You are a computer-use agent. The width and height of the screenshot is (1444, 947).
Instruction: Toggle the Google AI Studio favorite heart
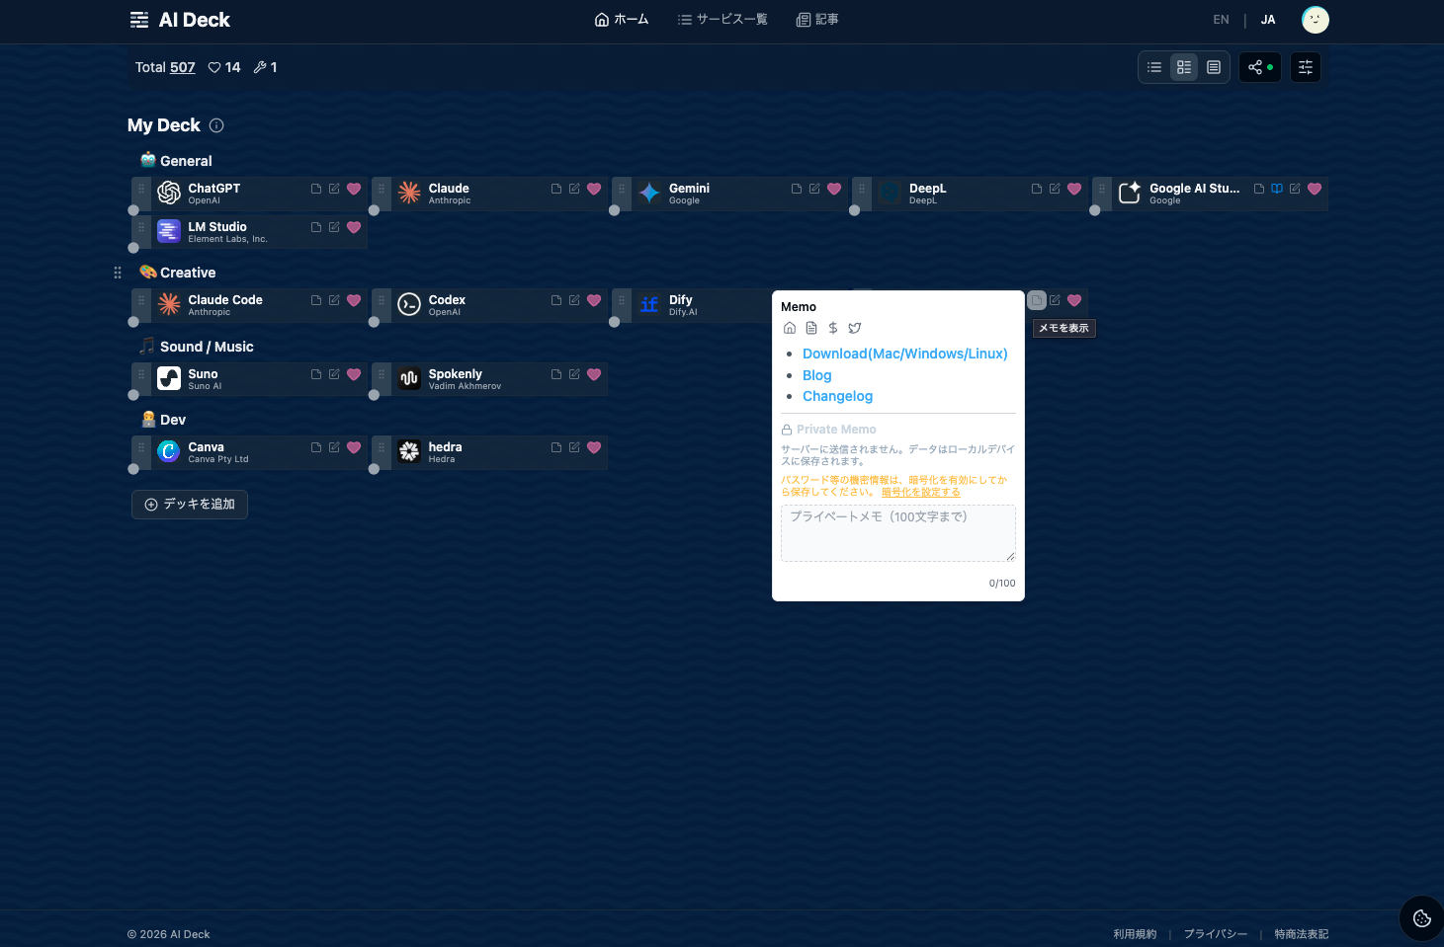click(1315, 189)
